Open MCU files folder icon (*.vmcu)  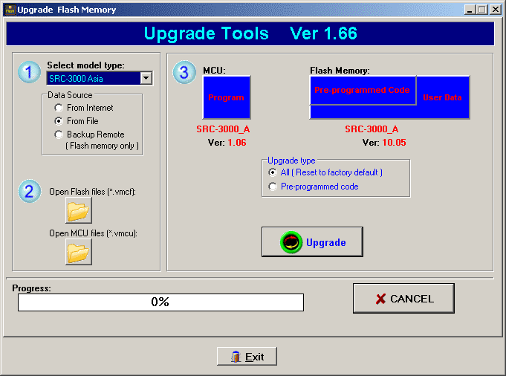(79, 252)
